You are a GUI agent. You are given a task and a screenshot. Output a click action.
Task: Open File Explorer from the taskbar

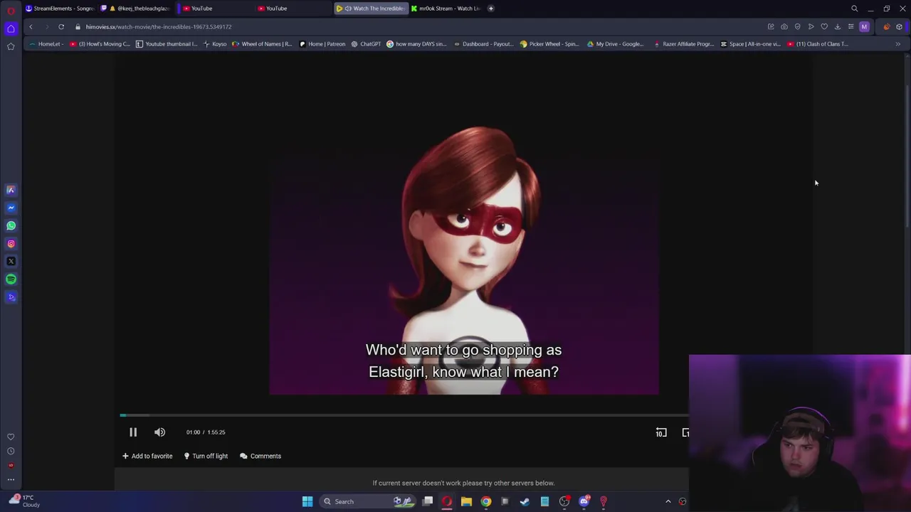pos(466,501)
